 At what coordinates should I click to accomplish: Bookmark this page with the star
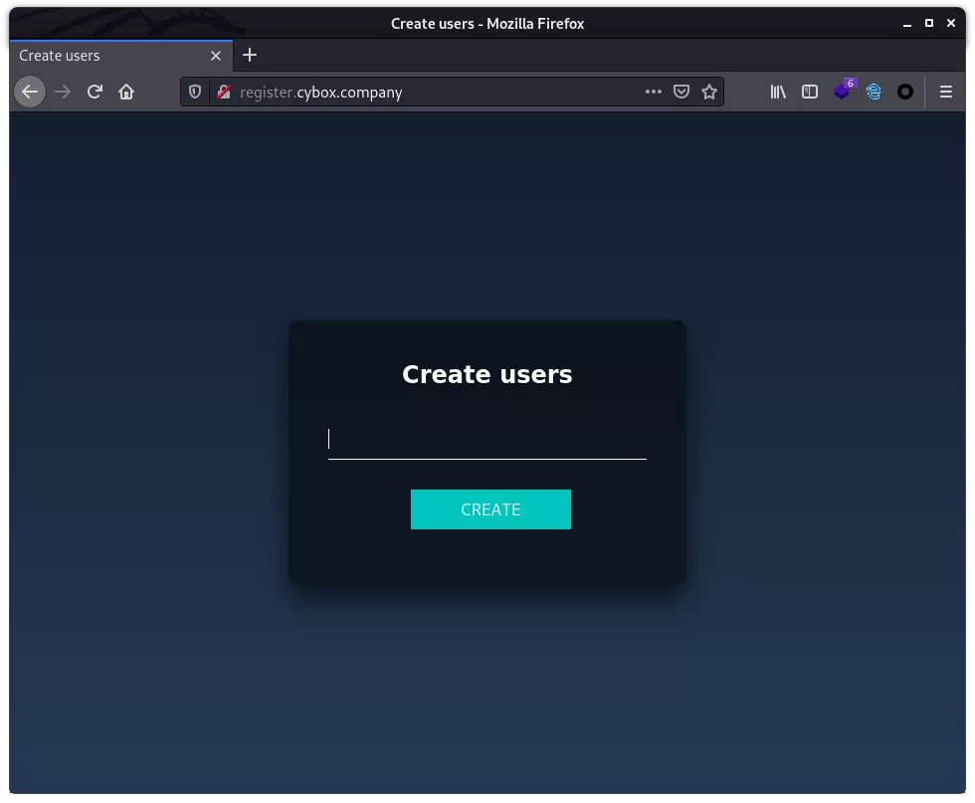(x=709, y=92)
